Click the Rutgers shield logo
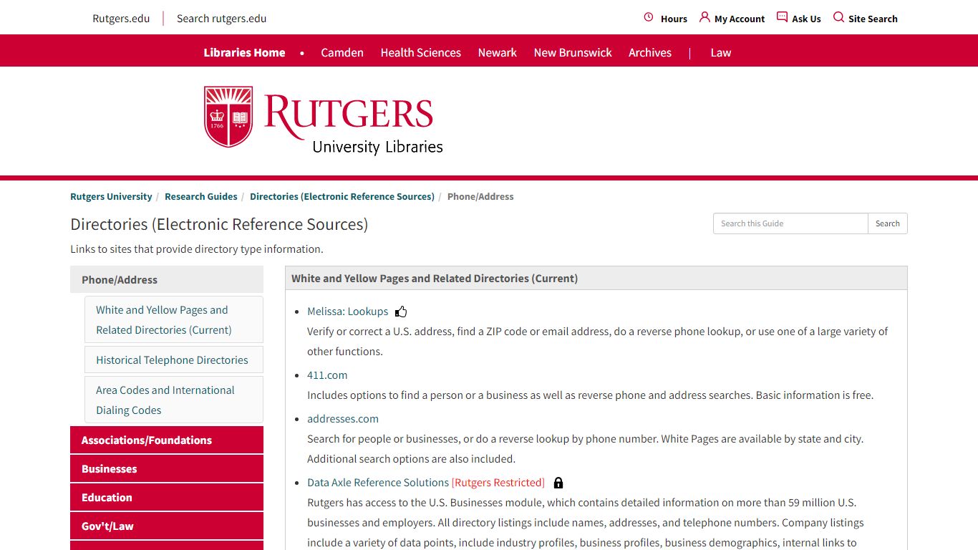This screenshot has height=550, width=978. pos(228,117)
